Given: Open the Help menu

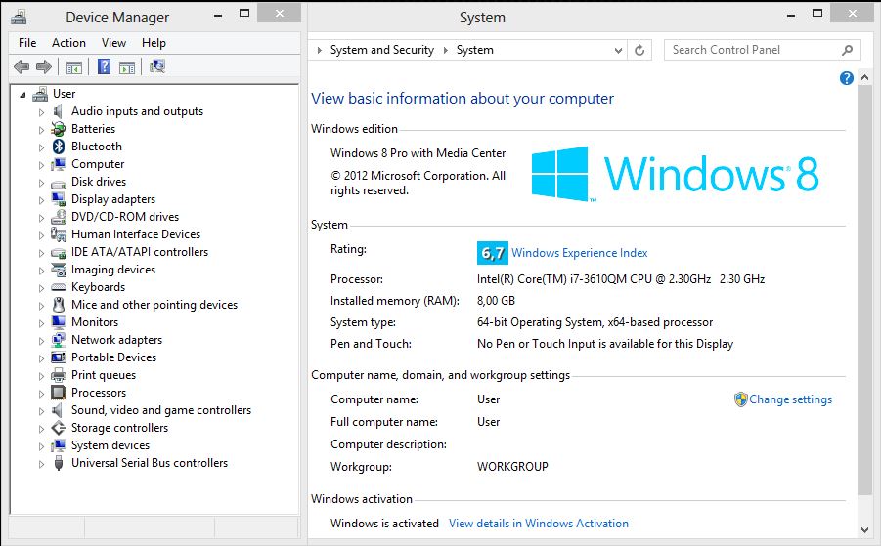Looking at the screenshot, I should pos(154,43).
